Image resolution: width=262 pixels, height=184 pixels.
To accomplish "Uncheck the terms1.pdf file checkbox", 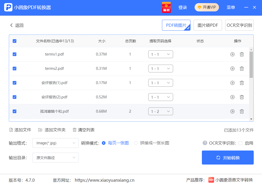I will click(15, 54).
